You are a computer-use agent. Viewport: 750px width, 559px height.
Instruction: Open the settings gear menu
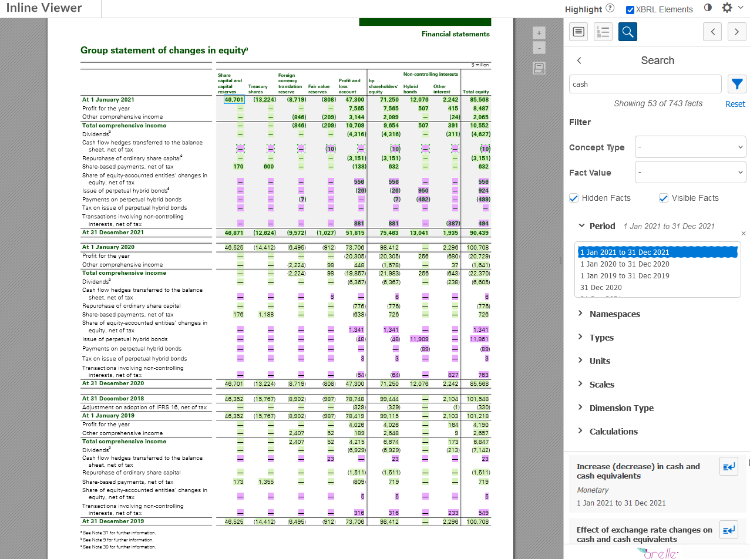click(x=727, y=8)
